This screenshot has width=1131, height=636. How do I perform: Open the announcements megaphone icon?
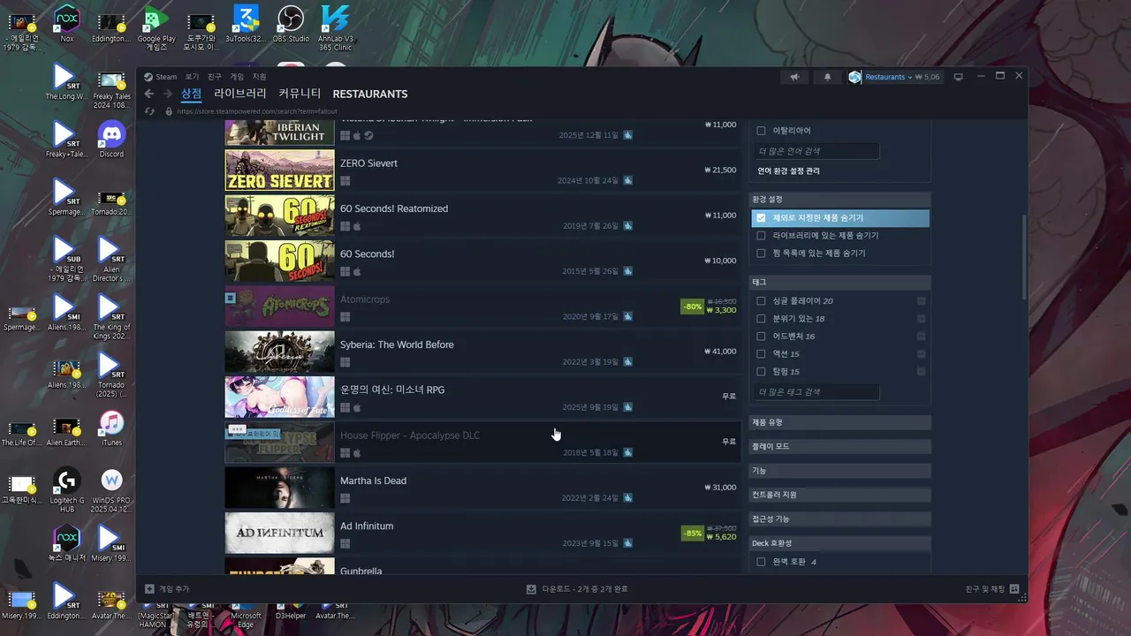[794, 77]
